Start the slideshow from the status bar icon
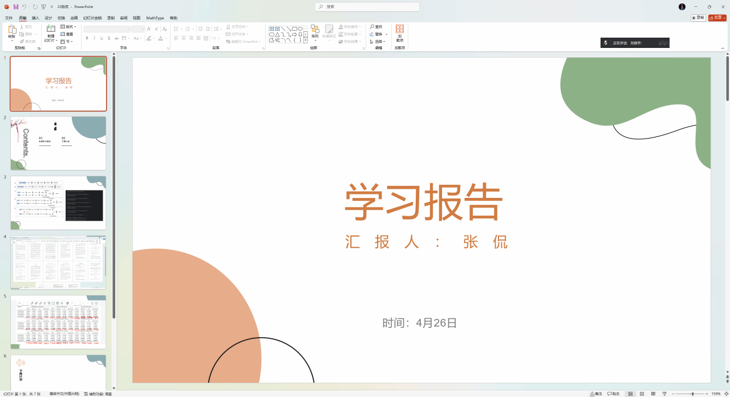The height and width of the screenshot is (397, 730). coord(664,394)
